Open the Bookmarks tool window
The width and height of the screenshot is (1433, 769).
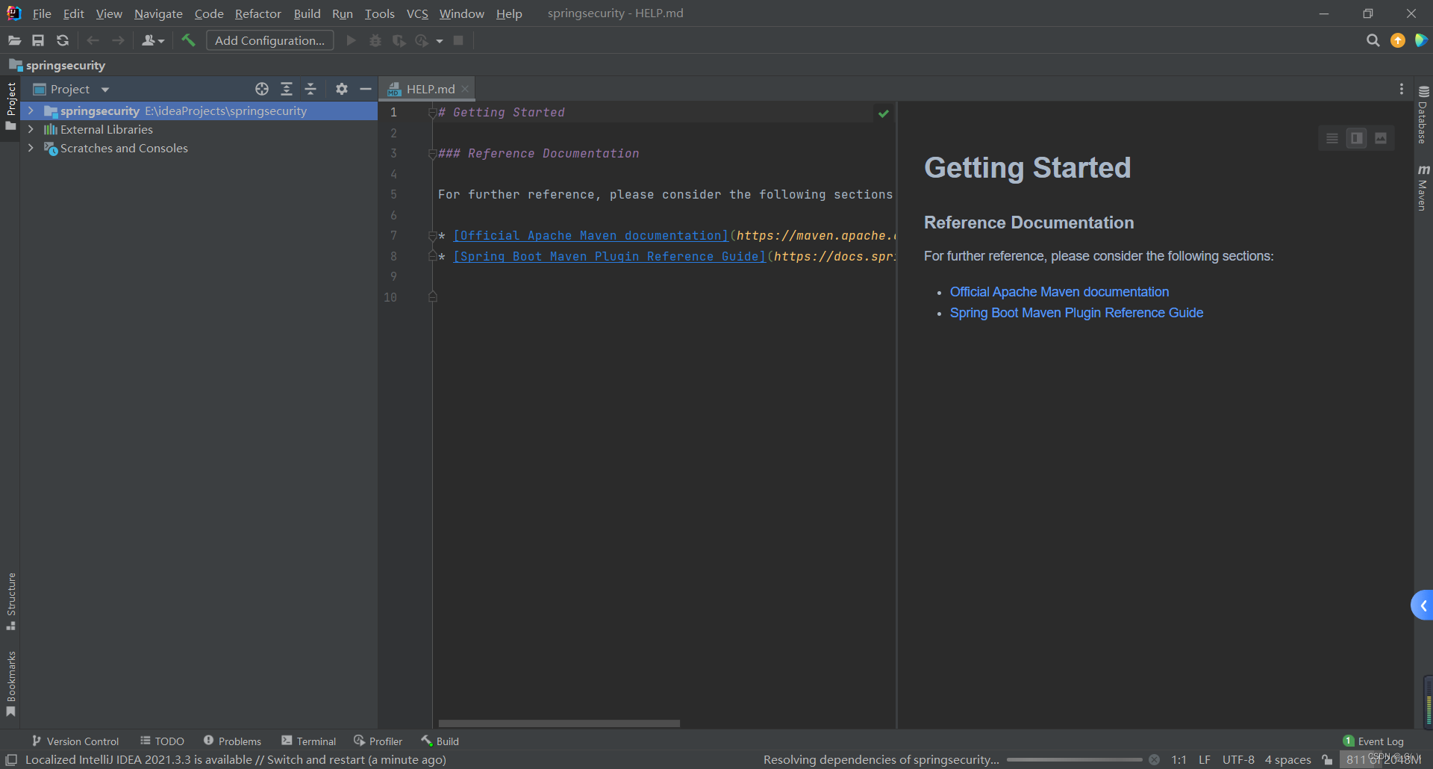pyautogui.click(x=11, y=684)
